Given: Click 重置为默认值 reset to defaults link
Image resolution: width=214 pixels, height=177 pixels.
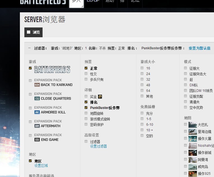Looking at the screenshot, I should tap(199, 48).
